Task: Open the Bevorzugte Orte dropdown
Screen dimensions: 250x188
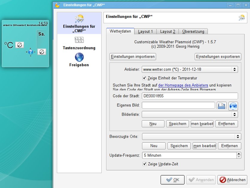Action: click(x=191, y=136)
